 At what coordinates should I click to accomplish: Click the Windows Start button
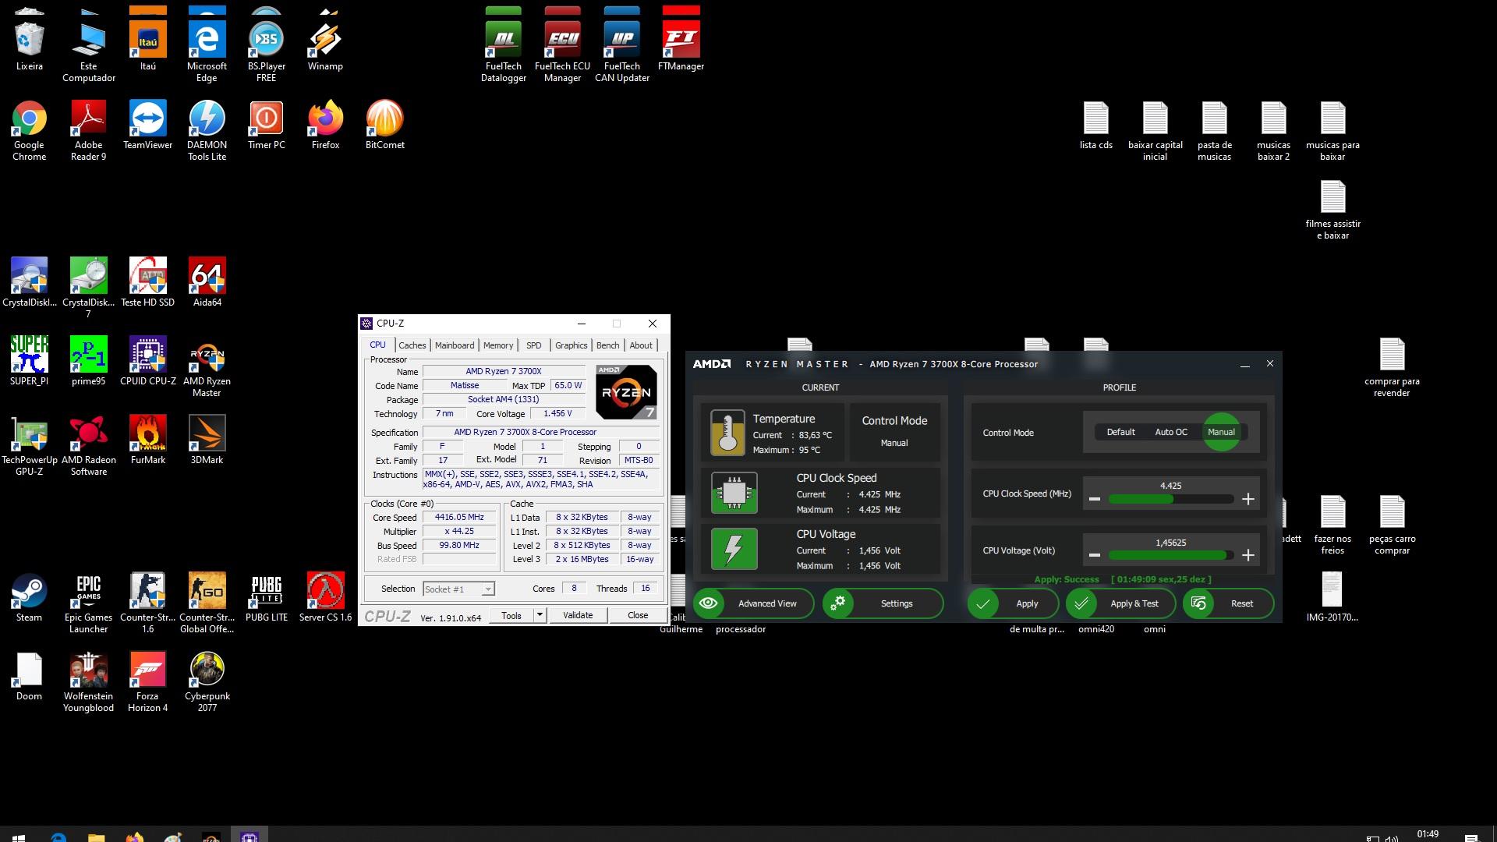[x=19, y=837]
